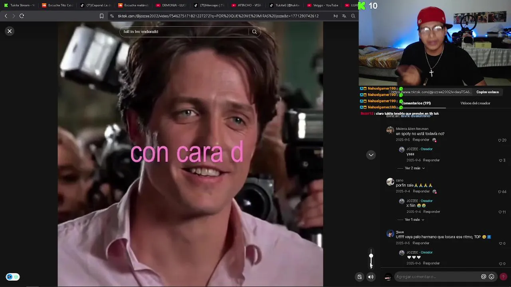Screen dimensions: 511x287
Task: Open cano's profile avatar
Action: 390,182
